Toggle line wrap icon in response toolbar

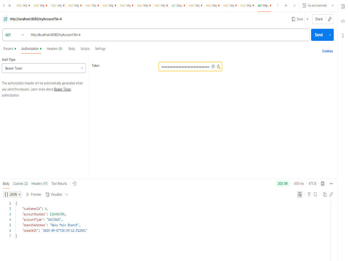coord(300,195)
